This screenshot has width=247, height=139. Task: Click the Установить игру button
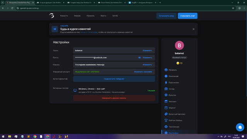[x=166, y=16]
